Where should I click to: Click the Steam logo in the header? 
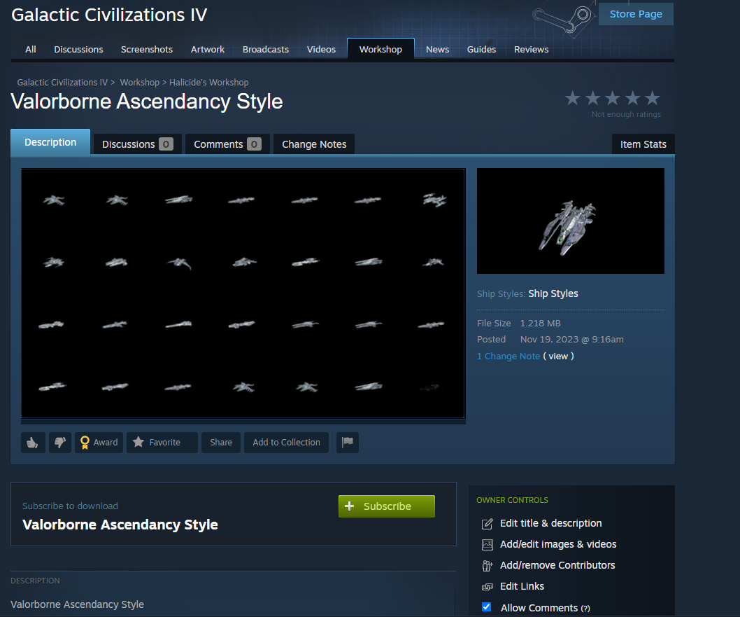(562, 20)
